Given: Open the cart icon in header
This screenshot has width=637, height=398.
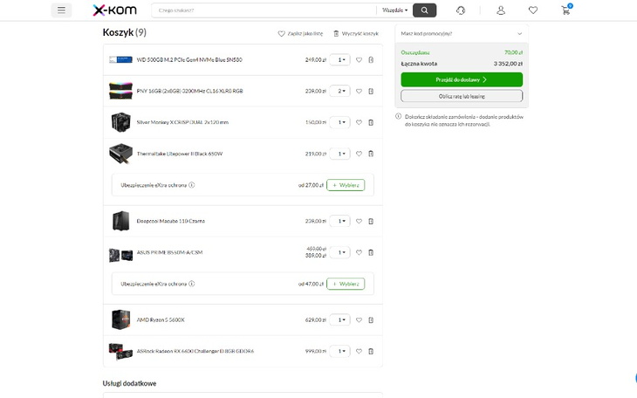Looking at the screenshot, I should click(567, 10).
